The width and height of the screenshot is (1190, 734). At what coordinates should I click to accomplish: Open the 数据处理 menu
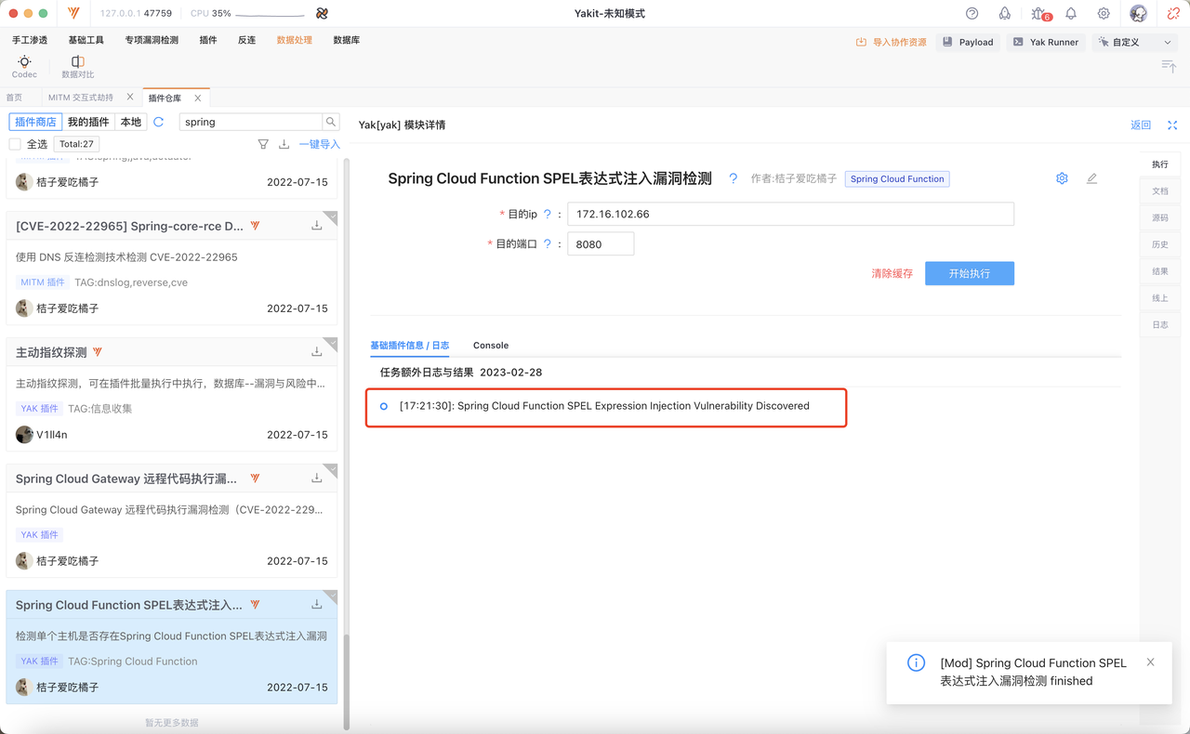(295, 41)
